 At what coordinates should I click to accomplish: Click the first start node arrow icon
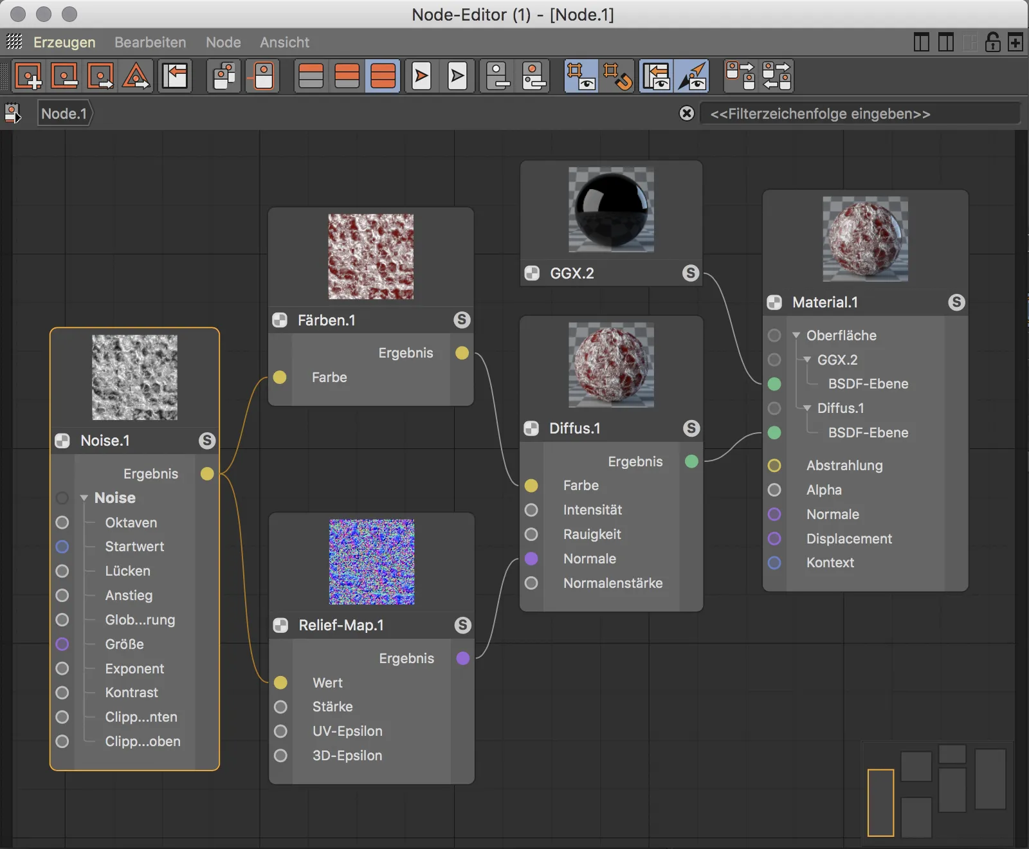(x=421, y=76)
